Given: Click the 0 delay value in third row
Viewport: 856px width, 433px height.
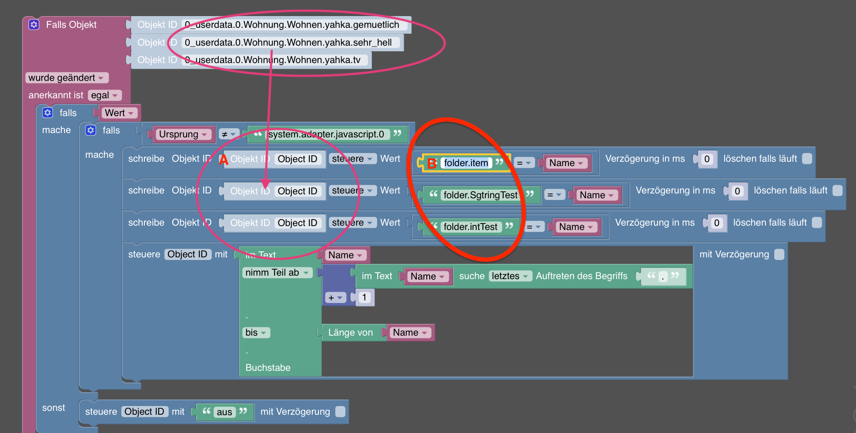Looking at the screenshot, I should pyautogui.click(x=716, y=223).
